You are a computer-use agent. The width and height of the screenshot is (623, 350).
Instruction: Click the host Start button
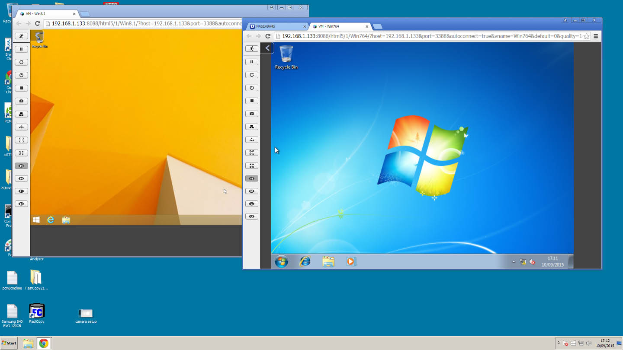[x=9, y=343]
